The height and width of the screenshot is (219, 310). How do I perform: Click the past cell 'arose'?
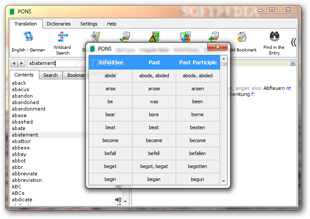click(x=154, y=89)
